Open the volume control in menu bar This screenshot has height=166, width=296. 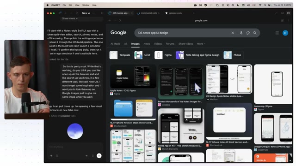click(x=248, y=5)
